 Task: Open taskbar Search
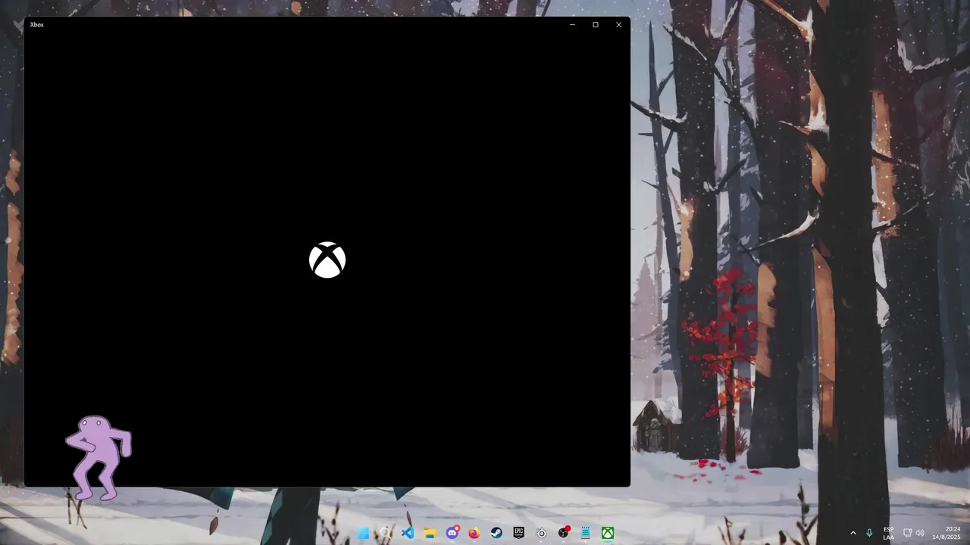click(385, 533)
